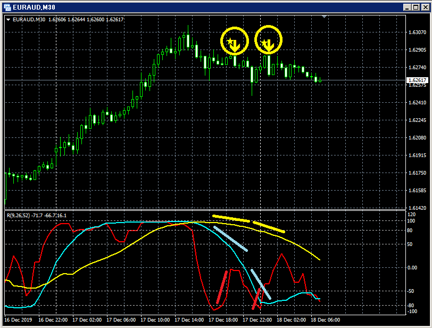Click the indicator scale 120 label

pos(411,215)
